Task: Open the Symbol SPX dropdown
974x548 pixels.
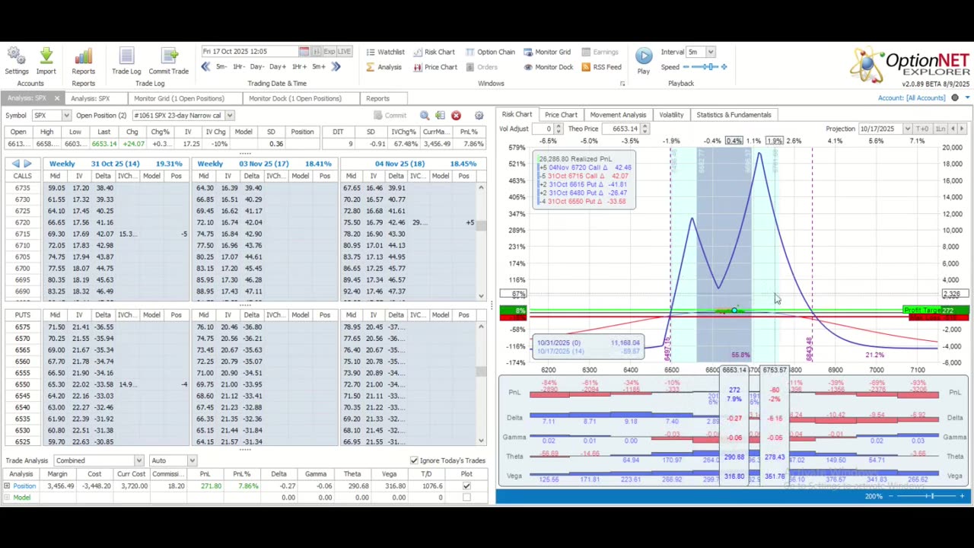Action: (x=66, y=116)
